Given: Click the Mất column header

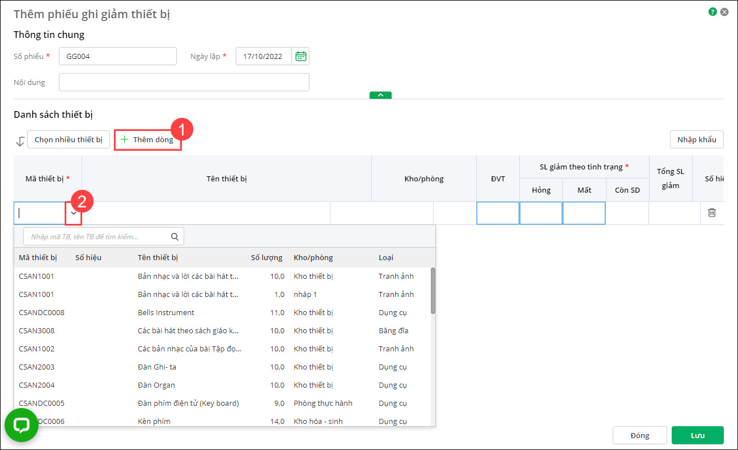Looking at the screenshot, I should click(x=584, y=190).
